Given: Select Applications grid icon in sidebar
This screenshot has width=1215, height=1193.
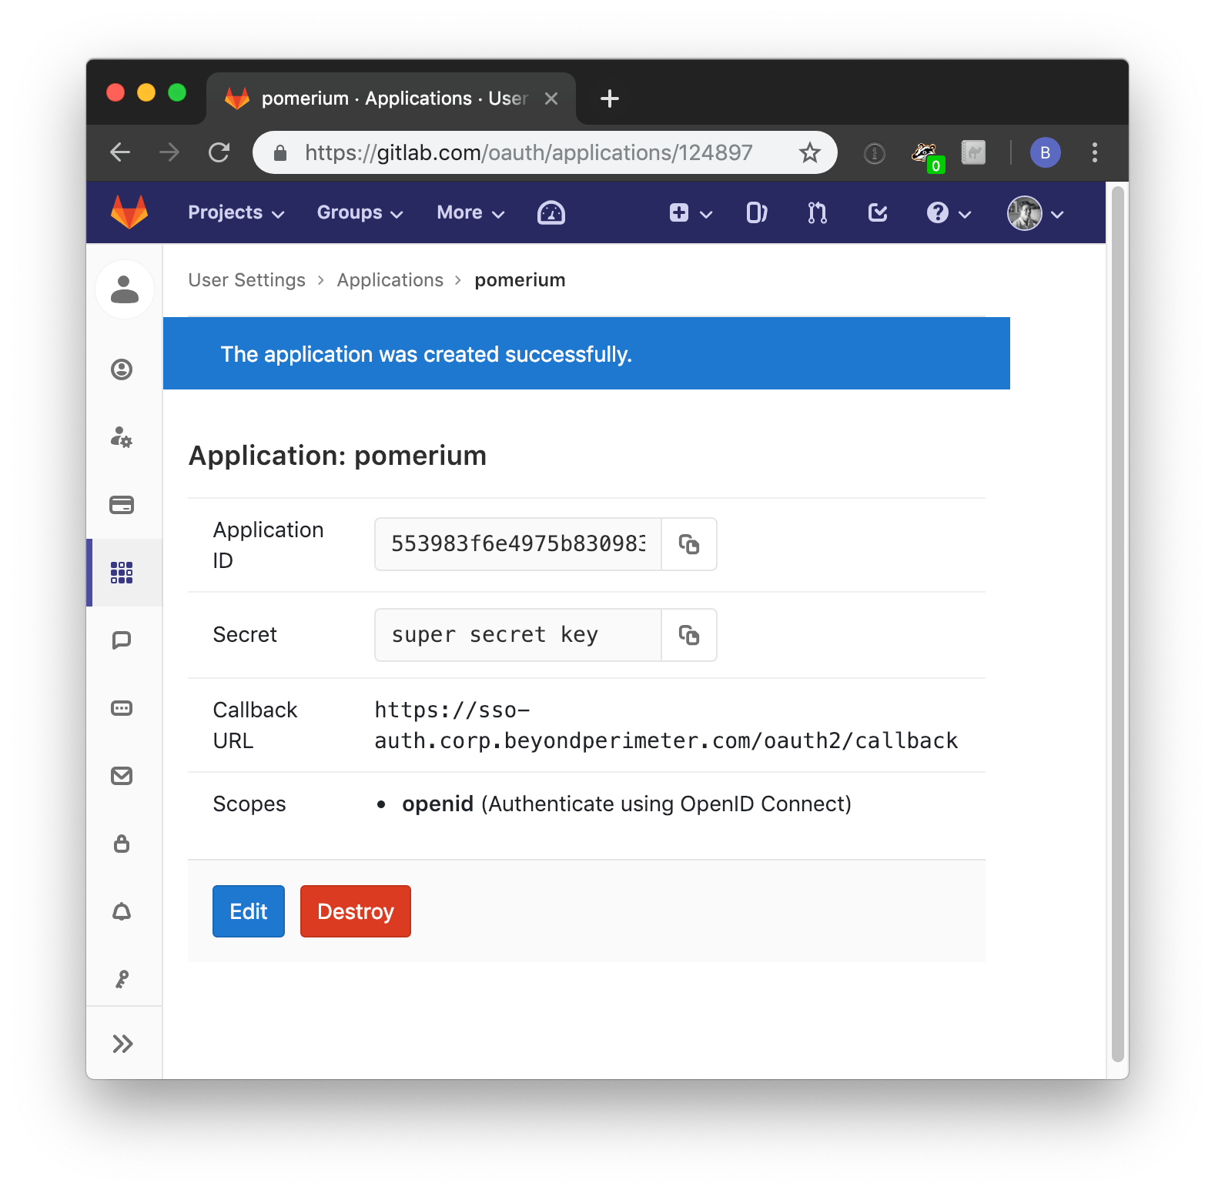Looking at the screenshot, I should pyautogui.click(x=122, y=573).
